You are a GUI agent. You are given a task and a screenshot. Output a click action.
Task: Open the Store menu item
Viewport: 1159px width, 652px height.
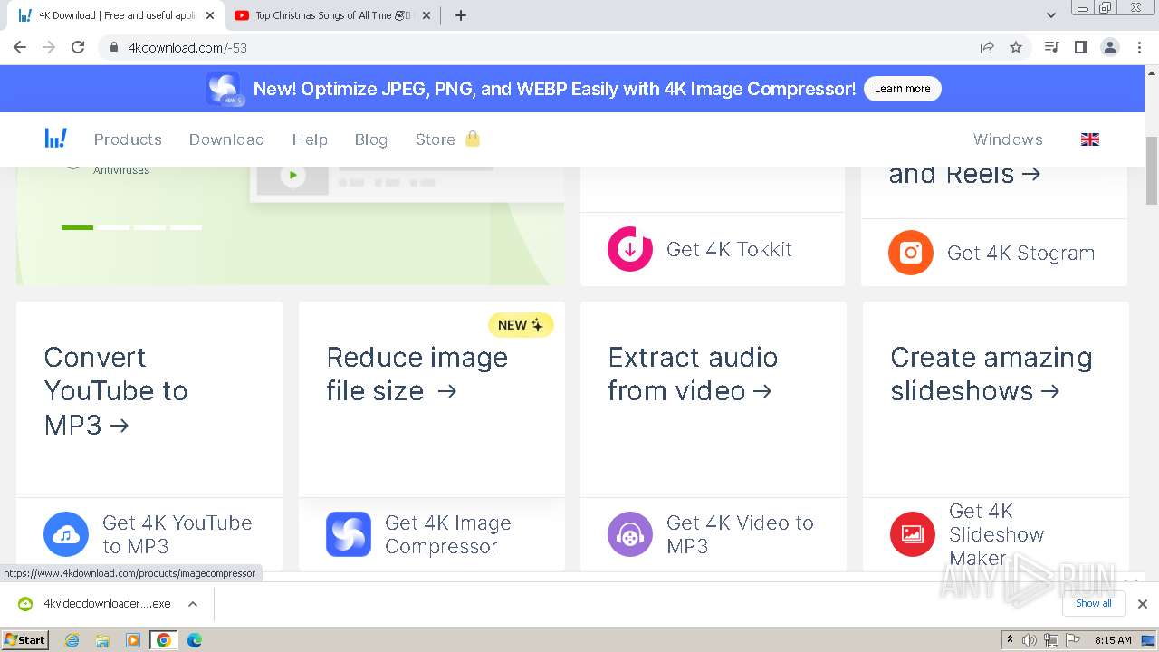point(436,139)
